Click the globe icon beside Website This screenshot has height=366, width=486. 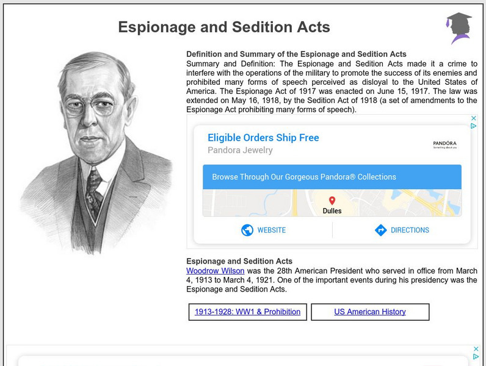tap(247, 230)
